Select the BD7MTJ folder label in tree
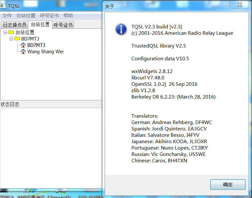Screen dimensions: 252x198 point(30,39)
